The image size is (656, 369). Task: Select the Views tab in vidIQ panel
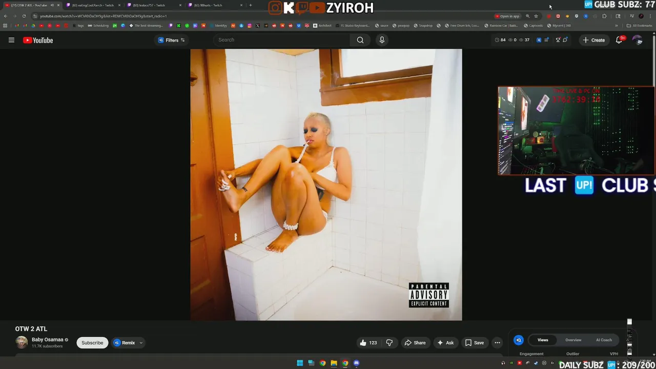click(x=543, y=340)
